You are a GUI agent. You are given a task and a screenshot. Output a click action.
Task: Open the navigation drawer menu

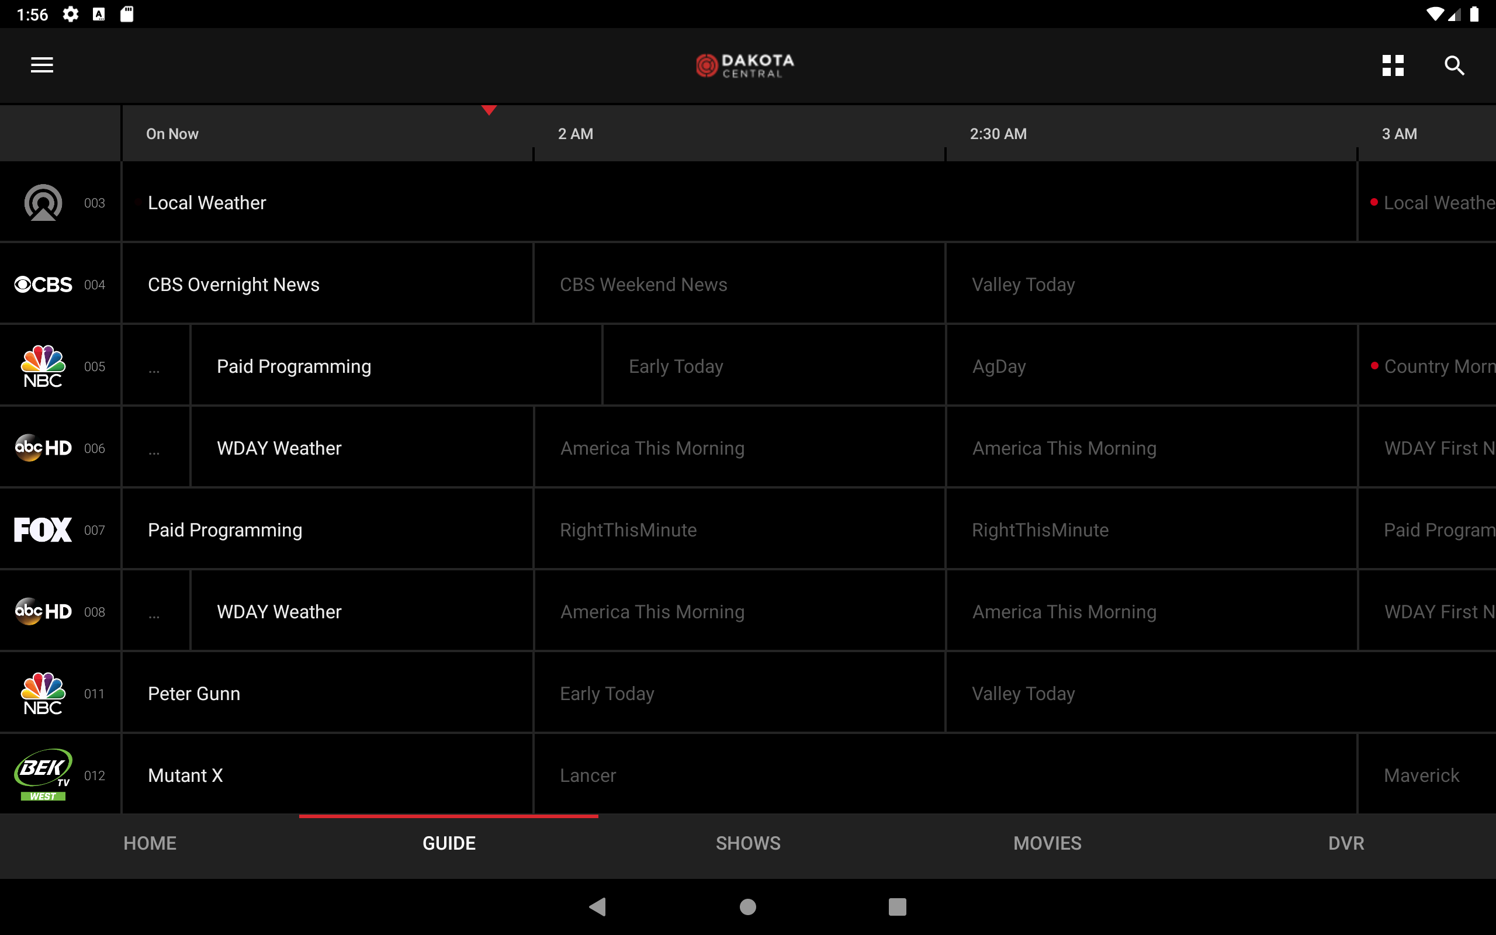tap(41, 65)
